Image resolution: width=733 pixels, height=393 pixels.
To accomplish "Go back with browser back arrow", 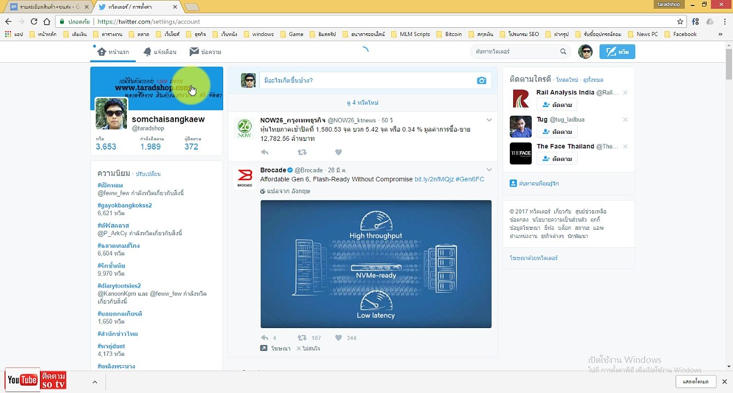I will pyautogui.click(x=8, y=21).
